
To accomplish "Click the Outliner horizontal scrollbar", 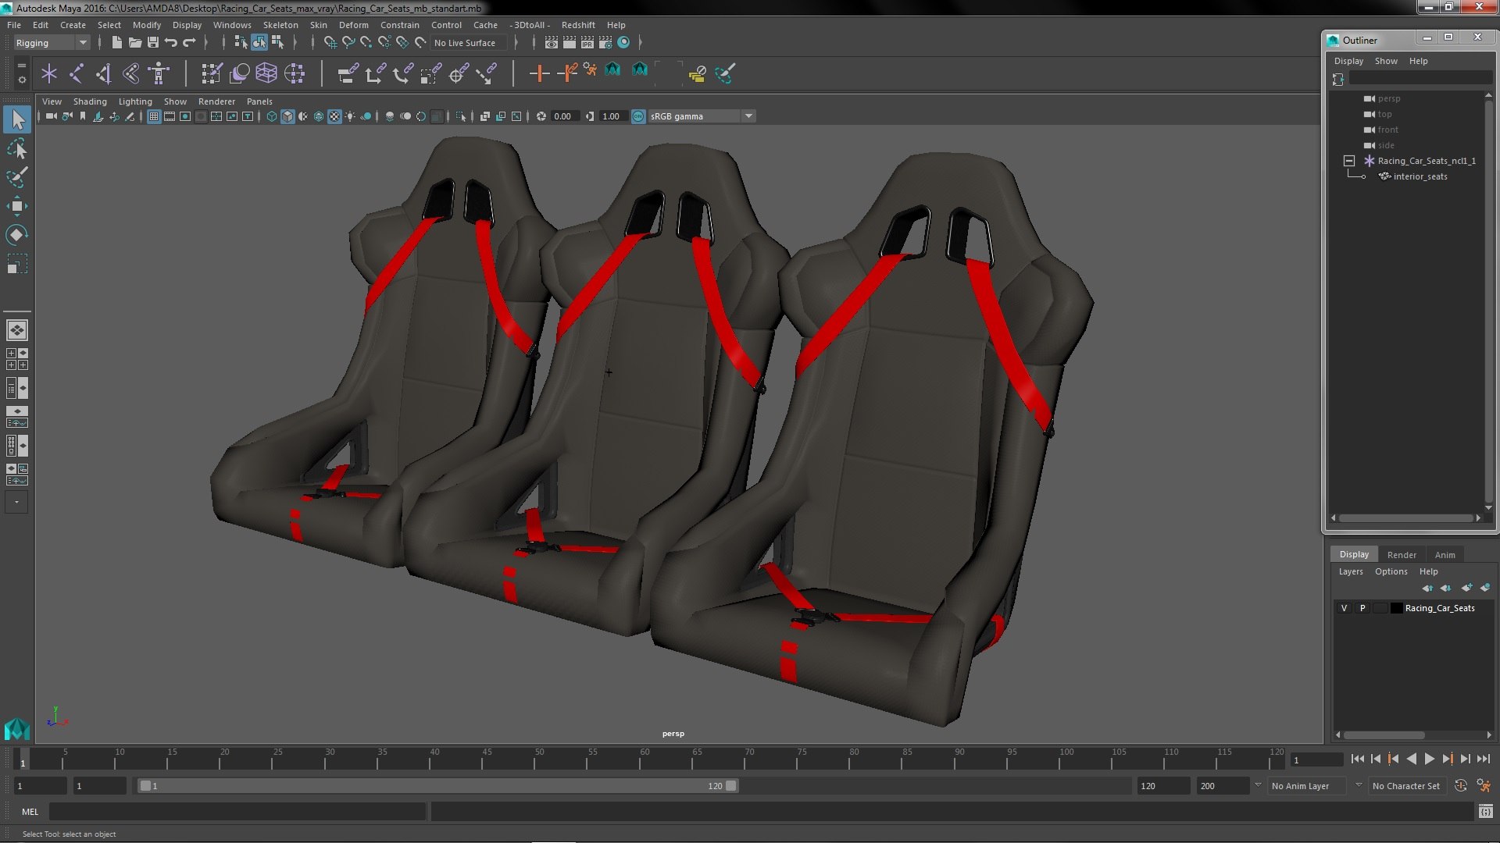I will [1406, 518].
